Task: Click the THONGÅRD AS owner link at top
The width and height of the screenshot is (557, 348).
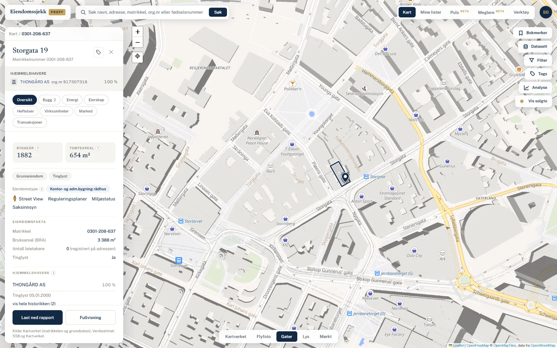Action: tap(35, 82)
